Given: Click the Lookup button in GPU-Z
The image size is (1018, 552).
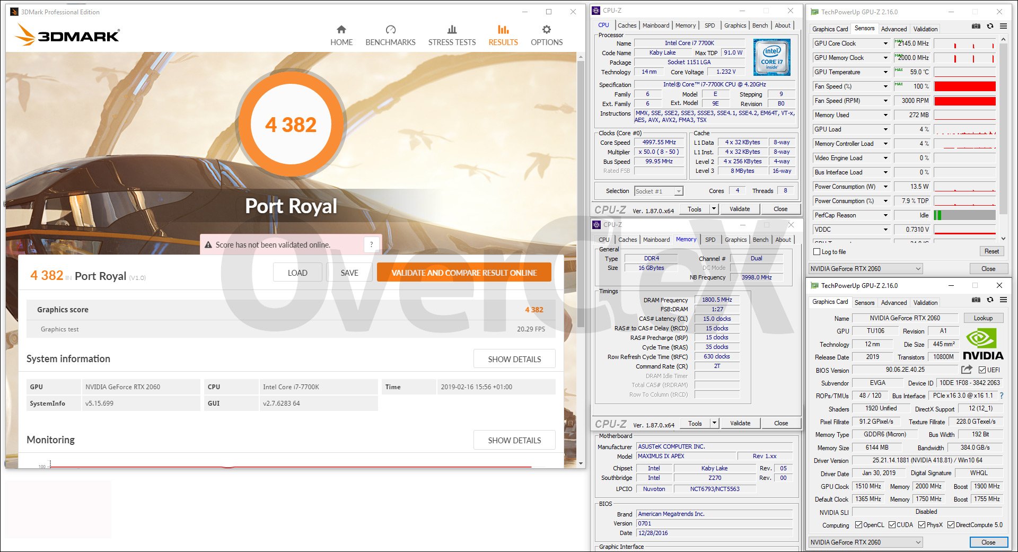Looking at the screenshot, I should point(982,318).
